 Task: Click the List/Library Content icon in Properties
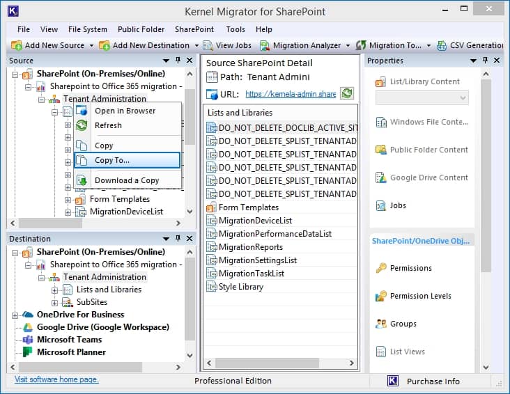click(x=380, y=81)
